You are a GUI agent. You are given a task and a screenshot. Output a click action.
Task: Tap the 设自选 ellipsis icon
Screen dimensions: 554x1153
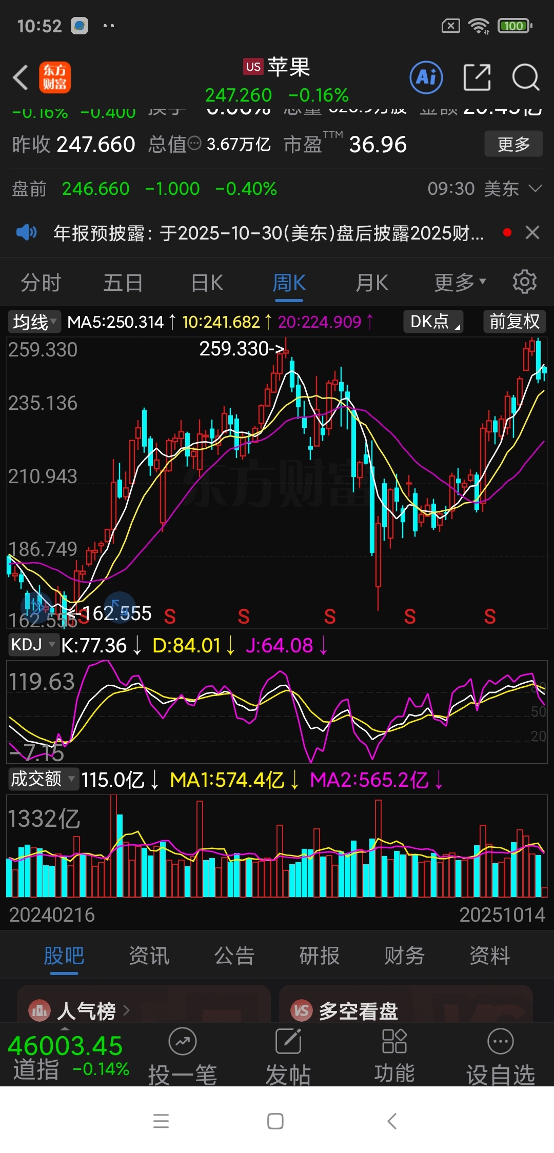pos(501,1041)
